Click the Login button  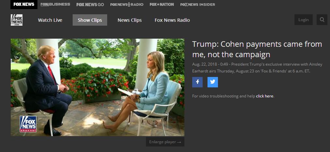click(304, 20)
